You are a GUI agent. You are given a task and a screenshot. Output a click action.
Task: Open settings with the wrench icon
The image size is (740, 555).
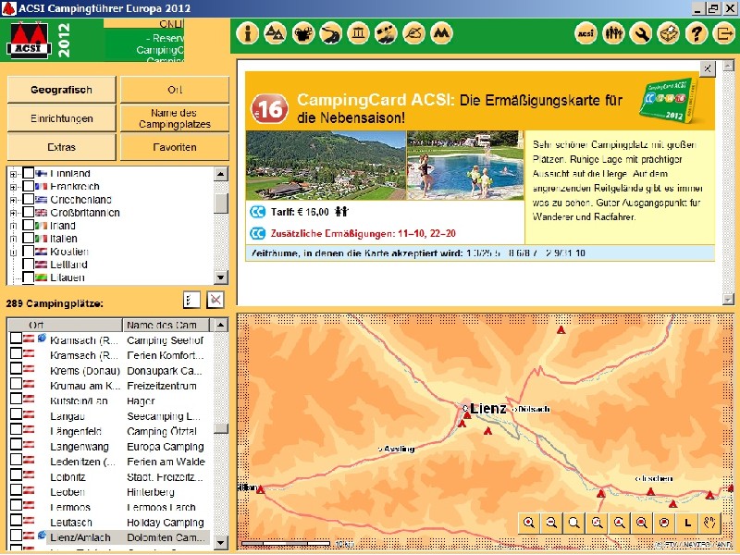pos(640,34)
